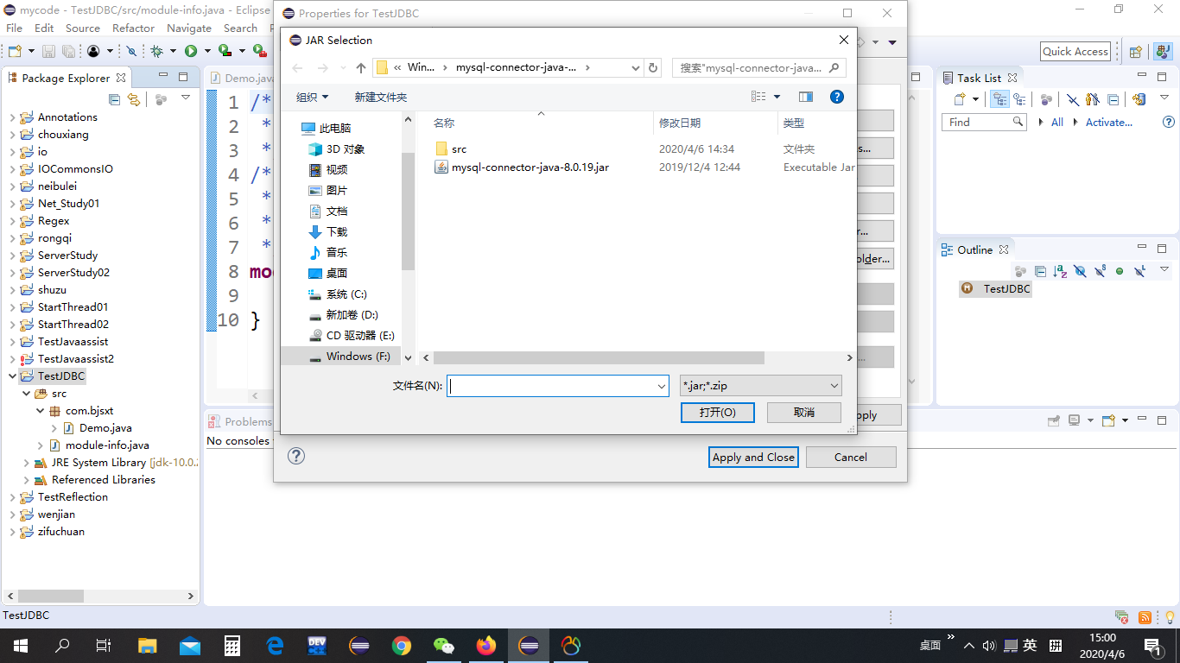The image size is (1180, 663).
Task: Open the Navigate menu
Action: (x=189, y=28)
